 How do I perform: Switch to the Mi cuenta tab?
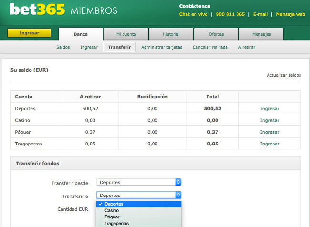pos(126,34)
